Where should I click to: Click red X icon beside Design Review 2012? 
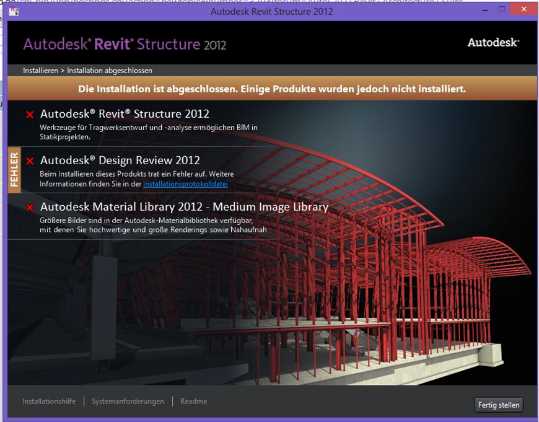[30, 161]
